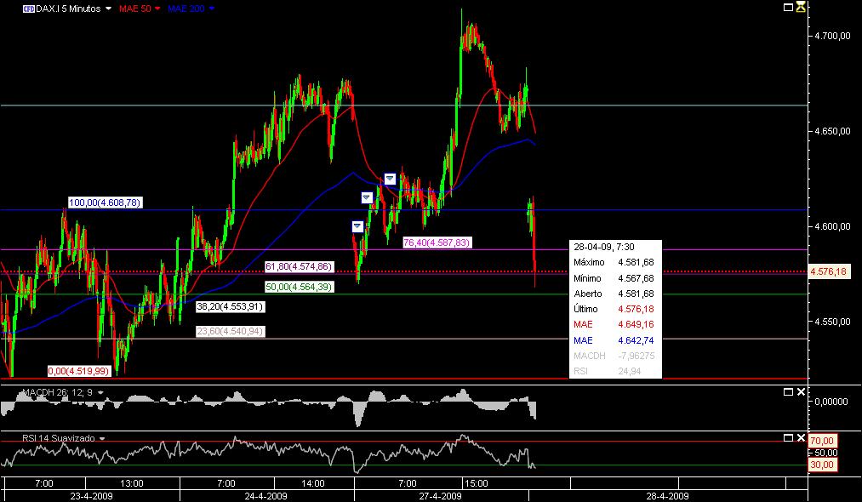
Task: Click the 15:00 time axis label
Action: [x=476, y=483]
